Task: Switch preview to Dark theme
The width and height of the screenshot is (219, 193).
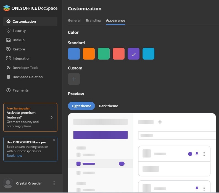Action: pyautogui.click(x=109, y=106)
